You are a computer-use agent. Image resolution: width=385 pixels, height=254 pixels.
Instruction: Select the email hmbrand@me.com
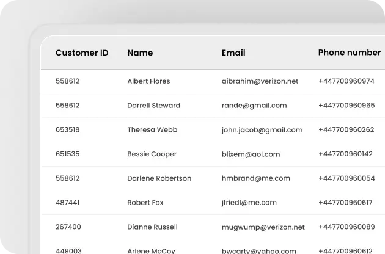point(256,178)
